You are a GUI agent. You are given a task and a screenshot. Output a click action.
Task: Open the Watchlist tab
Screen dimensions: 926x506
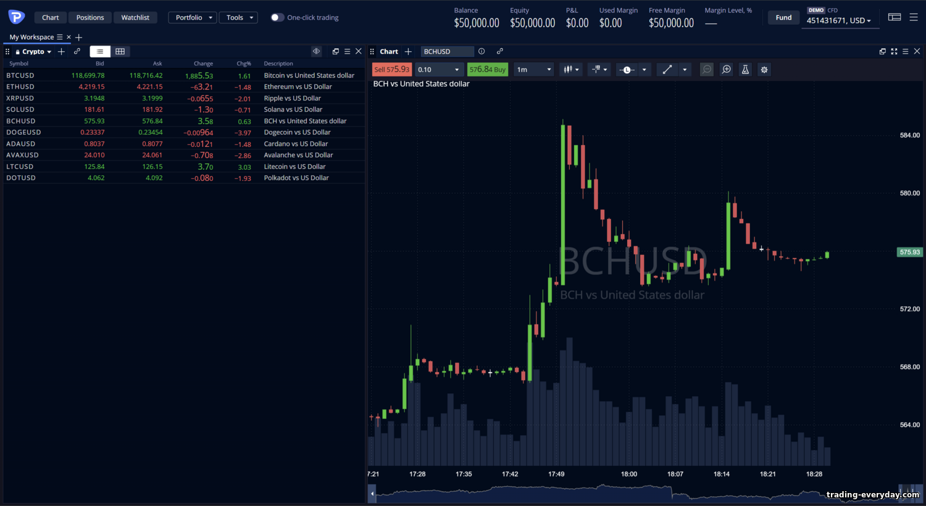(135, 17)
